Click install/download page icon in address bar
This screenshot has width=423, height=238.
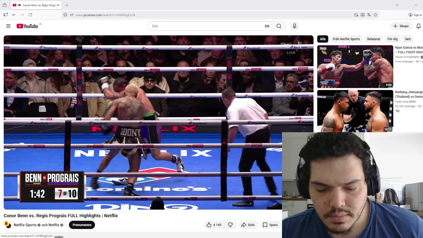(x=363, y=15)
